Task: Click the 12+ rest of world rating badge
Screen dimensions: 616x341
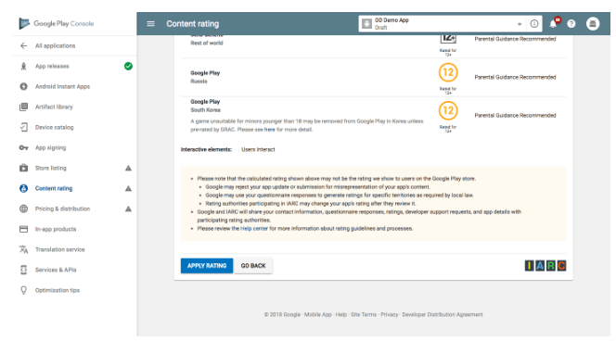Action: pos(448,39)
